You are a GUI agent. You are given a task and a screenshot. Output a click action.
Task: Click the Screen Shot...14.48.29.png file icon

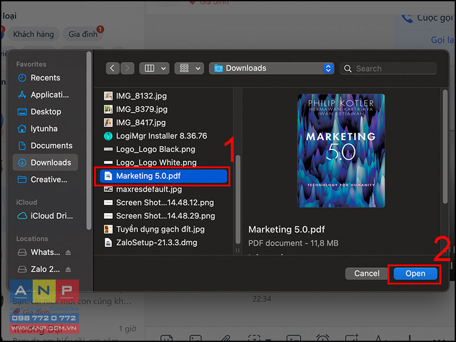click(108, 216)
